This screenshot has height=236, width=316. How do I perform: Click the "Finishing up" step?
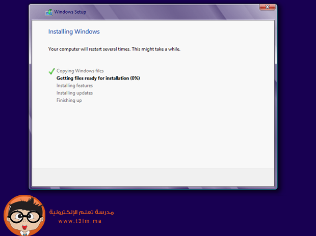[69, 100]
